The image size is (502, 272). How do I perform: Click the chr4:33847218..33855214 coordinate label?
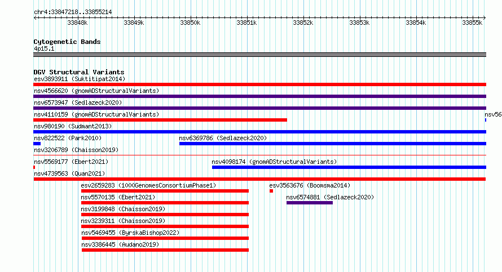pyautogui.click(x=73, y=12)
